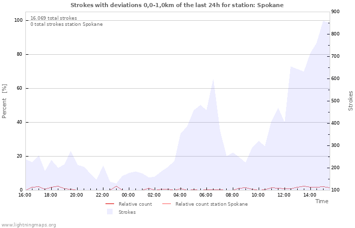
Task: Click the Percent [%] left axis title
Action: click(x=5, y=101)
